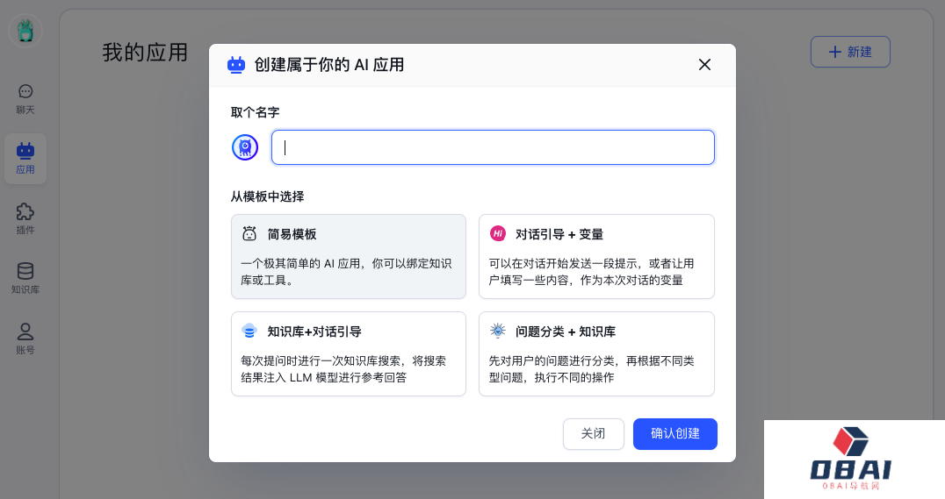Image resolution: width=945 pixels, height=499 pixels.
Task: Open the 知识库 database sidebar icon
Action: tap(25, 278)
